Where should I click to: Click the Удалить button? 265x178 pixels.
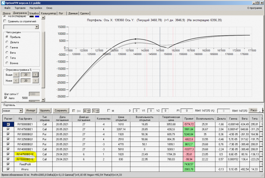click(45, 111)
